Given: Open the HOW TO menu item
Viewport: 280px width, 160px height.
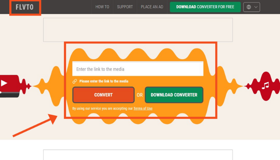Looking at the screenshot, I should pos(102,7).
